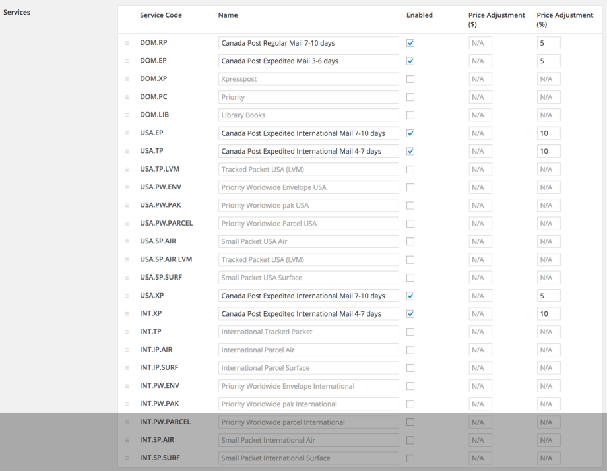This screenshot has height=471, width=607.
Task: Enable the INT.TP International Tracked Packet service
Action: click(x=410, y=332)
